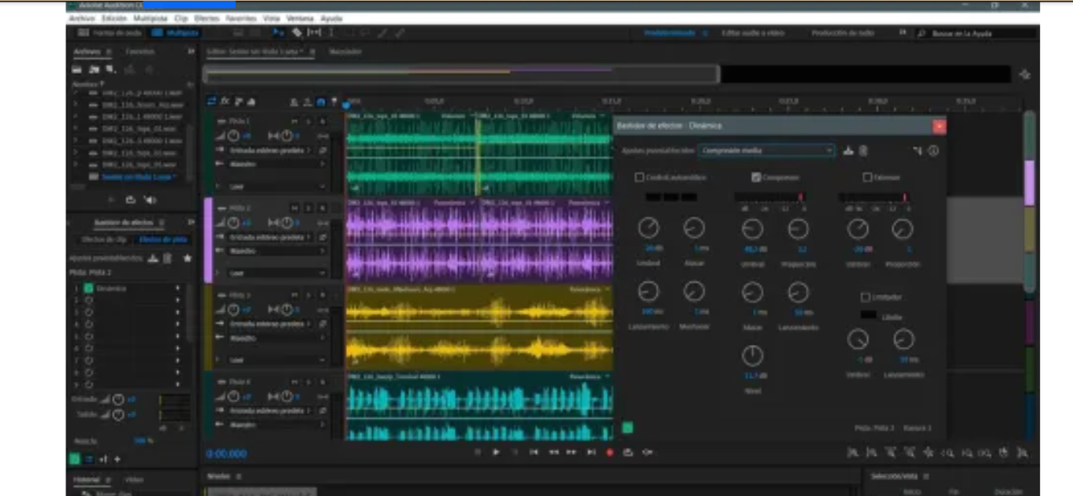Click info icon in Dinámica window
The height and width of the screenshot is (496, 1073).
(933, 150)
